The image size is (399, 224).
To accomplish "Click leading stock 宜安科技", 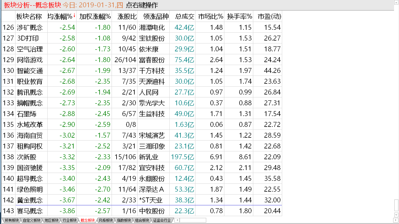I will (152, 168).
